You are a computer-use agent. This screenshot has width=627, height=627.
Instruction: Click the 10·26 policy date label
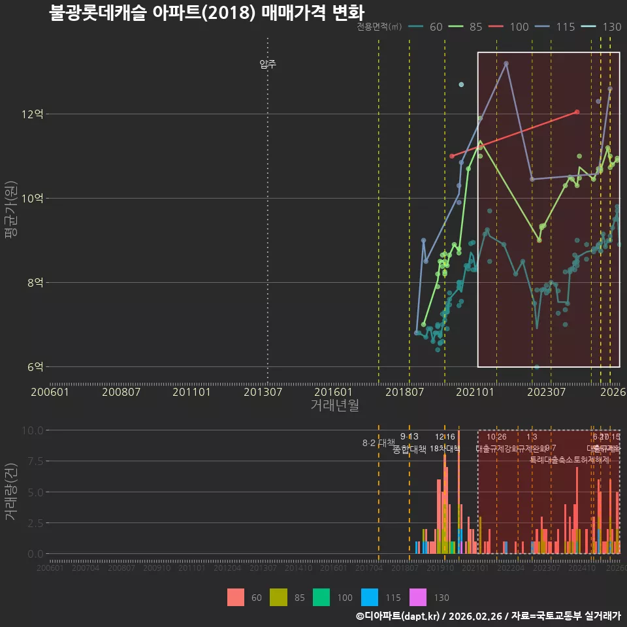tap(496, 437)
